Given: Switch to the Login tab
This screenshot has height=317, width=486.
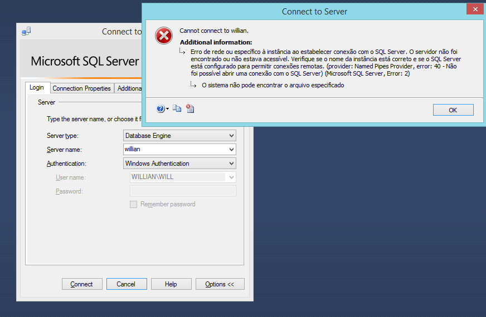Looking at the screenshot, I should [37, 87].
